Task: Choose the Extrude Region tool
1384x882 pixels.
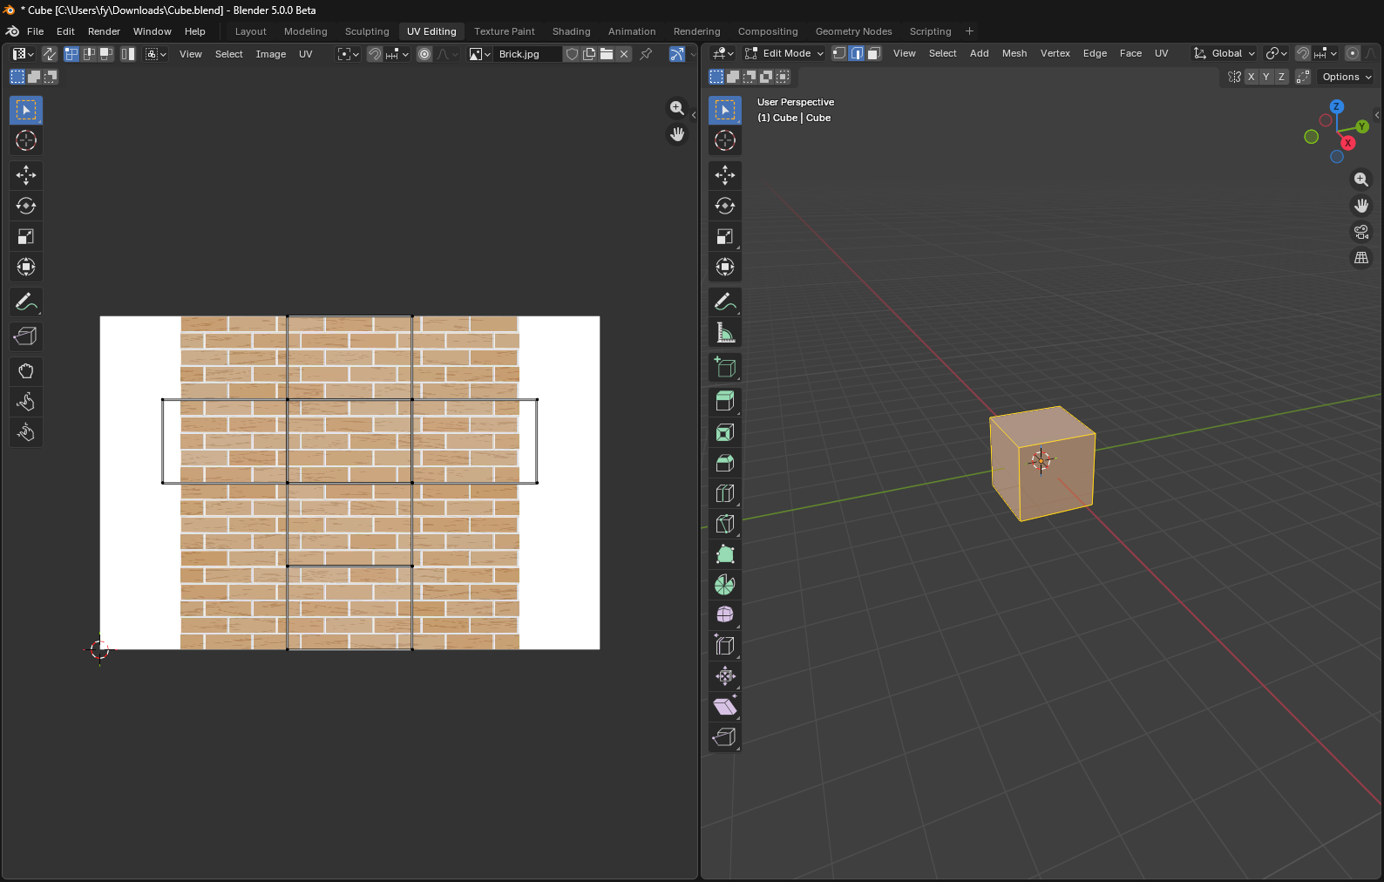Action: [x=724, y=402]
